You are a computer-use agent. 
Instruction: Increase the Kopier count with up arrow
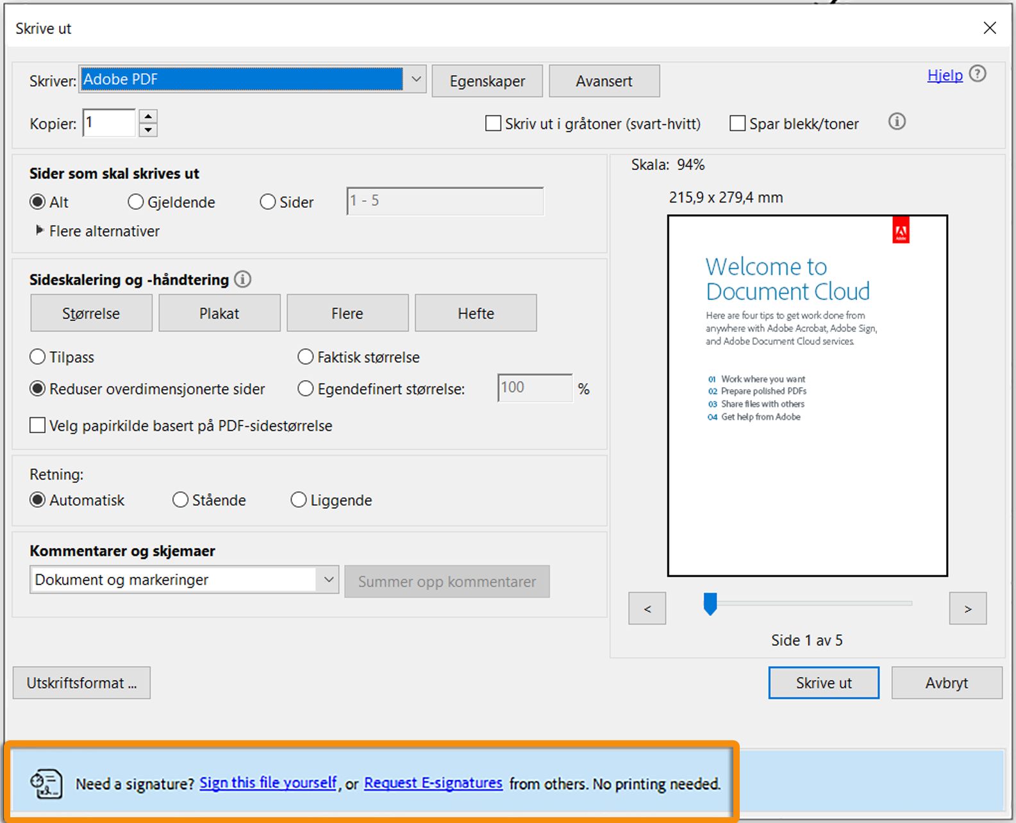click(148, 117)
